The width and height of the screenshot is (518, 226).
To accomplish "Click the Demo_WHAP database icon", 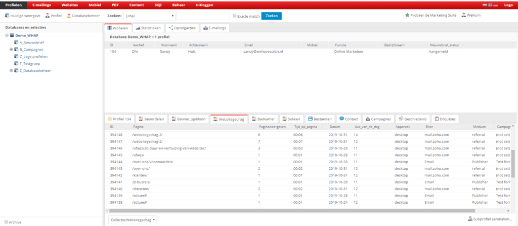I will 12,35.
